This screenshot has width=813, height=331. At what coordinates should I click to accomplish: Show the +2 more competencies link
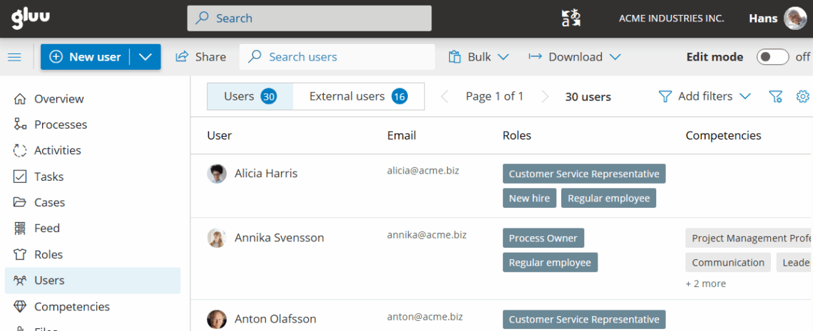coord(705,283)
